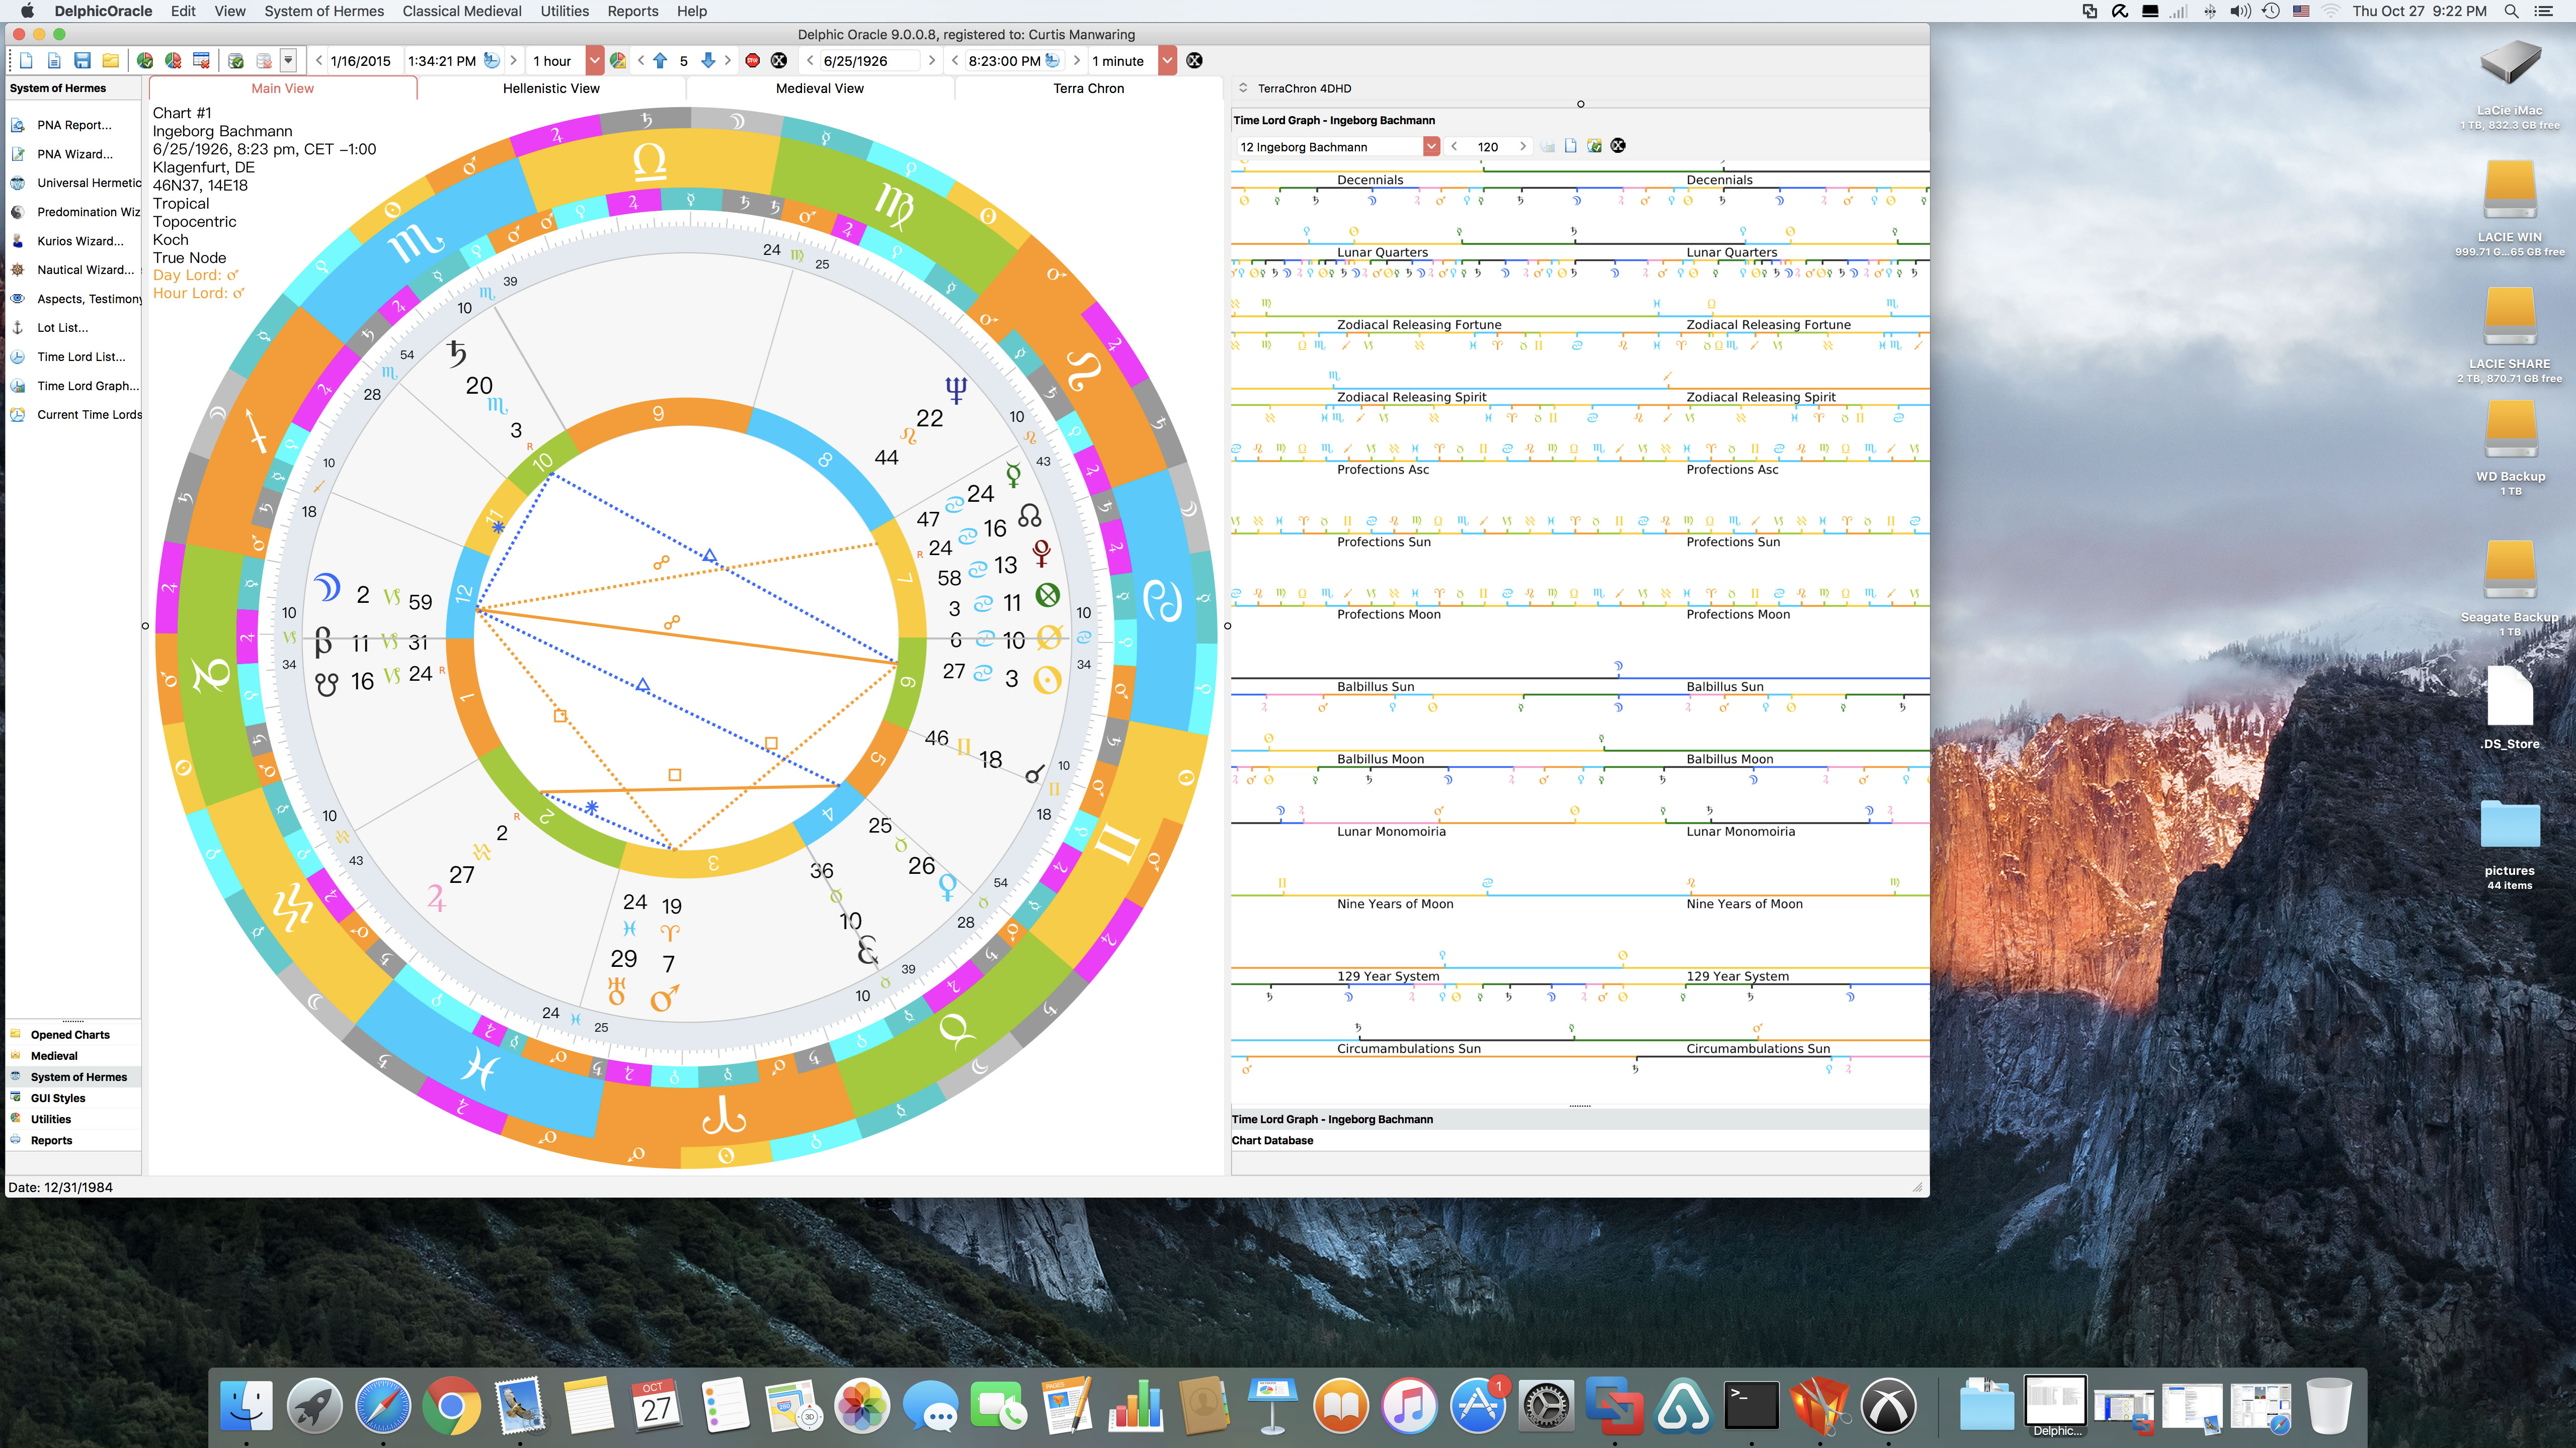Open Terminal from the Dock
Viewport: 2576px width, 1448px height.
[1751, 1406]
